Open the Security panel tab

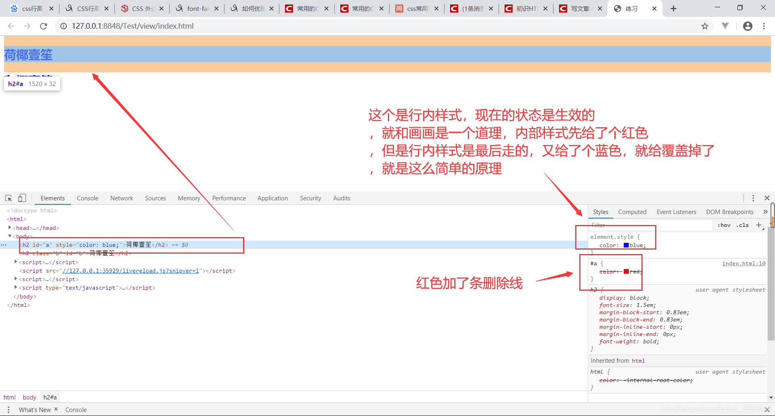pos(310,198)
